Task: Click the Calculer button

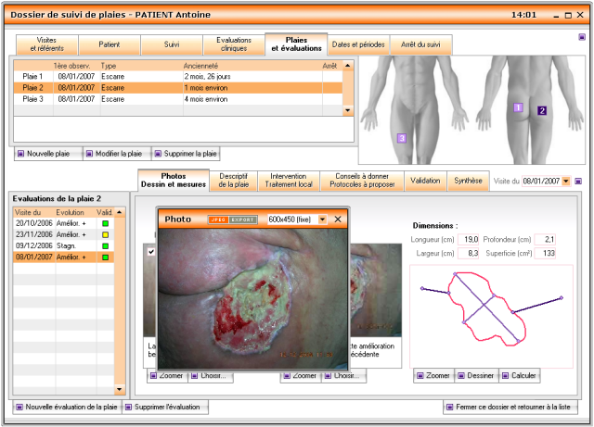Action: 520,376
